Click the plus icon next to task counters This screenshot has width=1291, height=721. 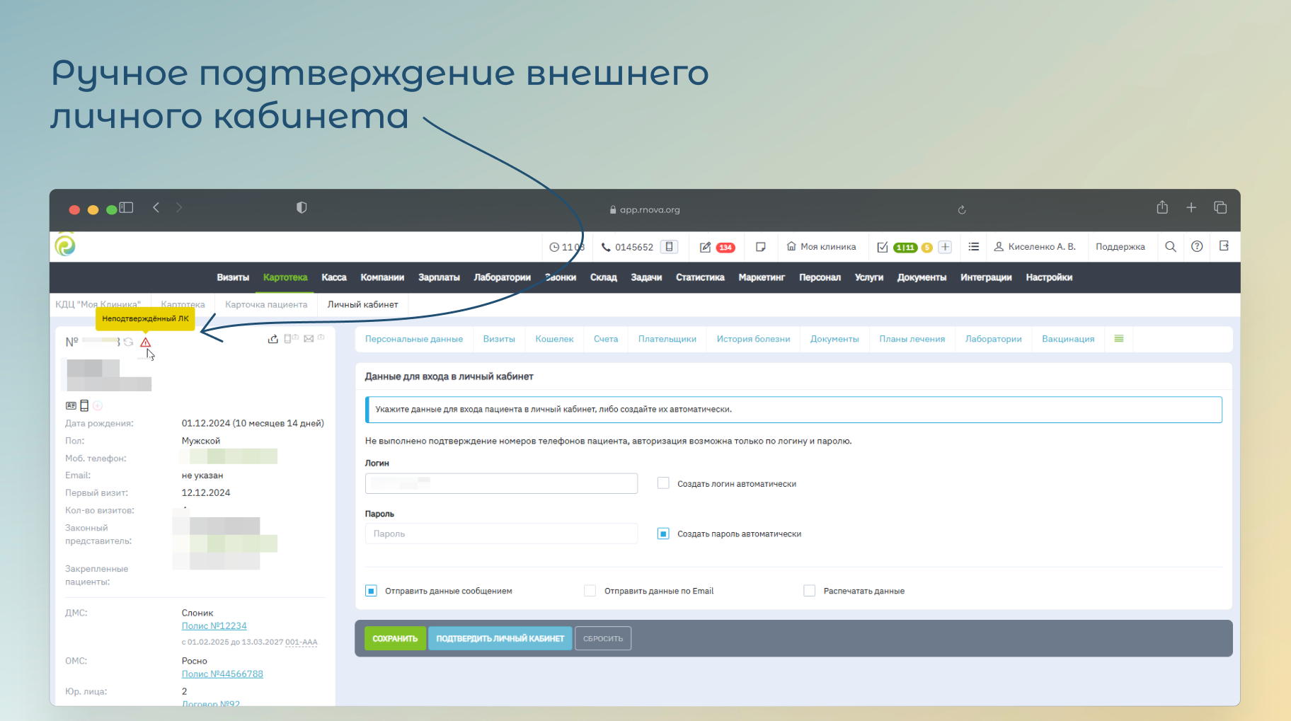click(x=945, y=247)
